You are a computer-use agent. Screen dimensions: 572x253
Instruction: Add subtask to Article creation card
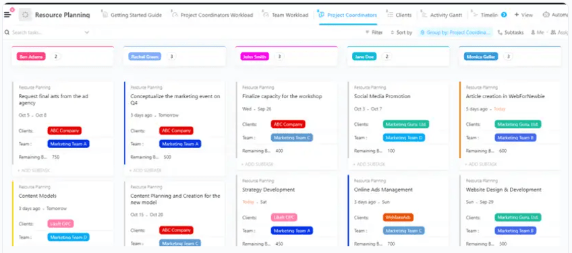coord(481,164)
